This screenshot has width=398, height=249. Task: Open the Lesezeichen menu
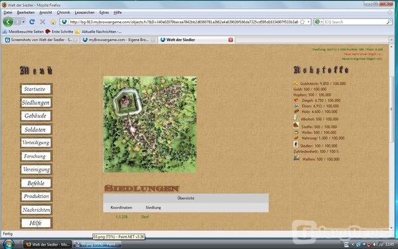pyautogui.click(x=84, y=13)
